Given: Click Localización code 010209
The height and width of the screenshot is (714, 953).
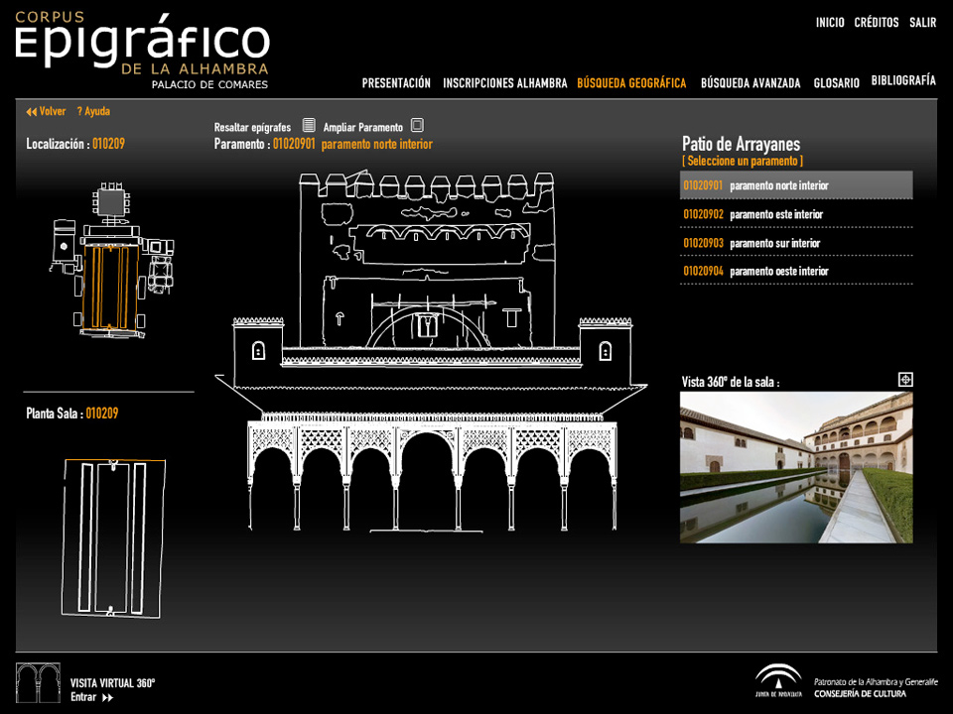Looking at the screenshot, I should (108, 144).
